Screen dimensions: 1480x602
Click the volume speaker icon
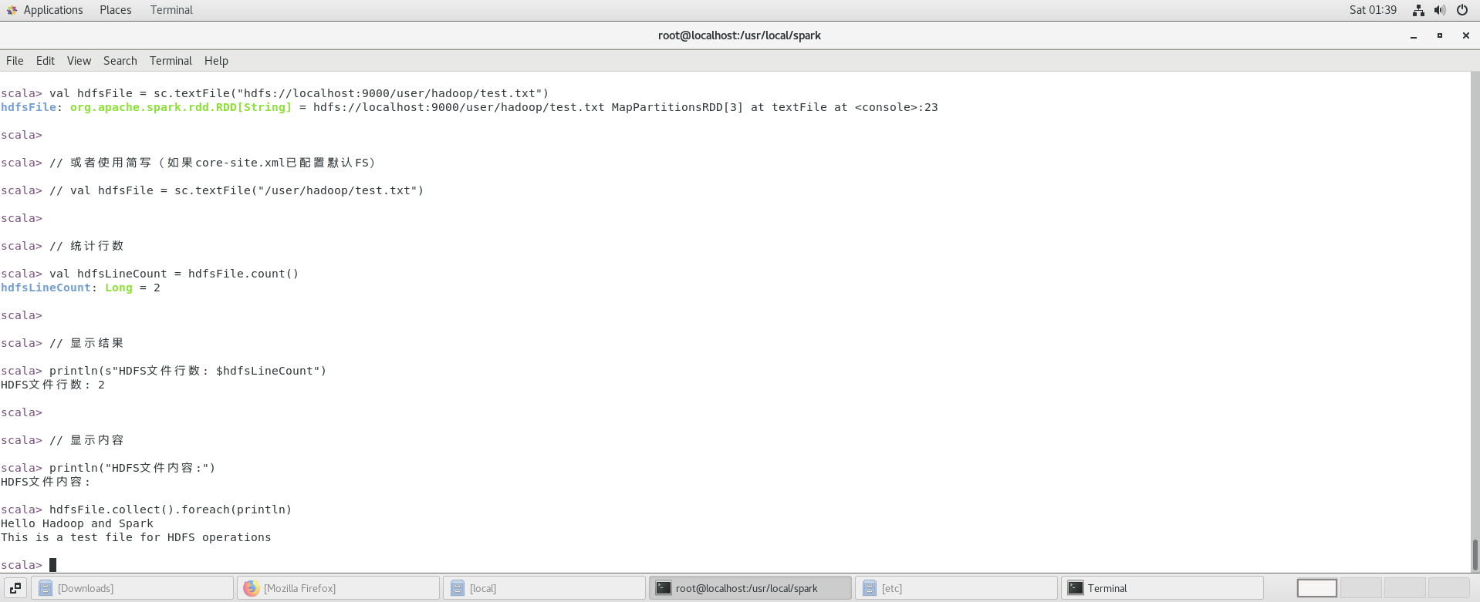pos(1440,10)
